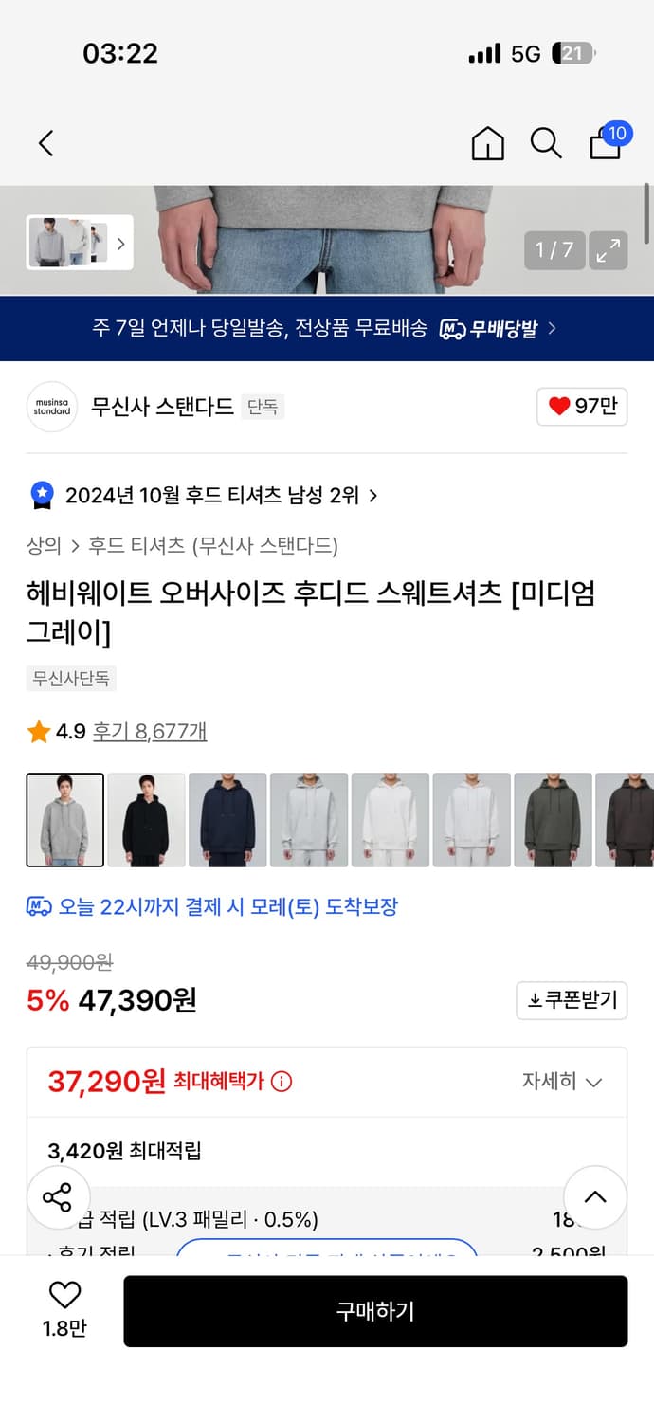Tap 쿠폰받기 coupon download button
654x1422 pixels.
pyautogui.click(x=572, y=1000)
